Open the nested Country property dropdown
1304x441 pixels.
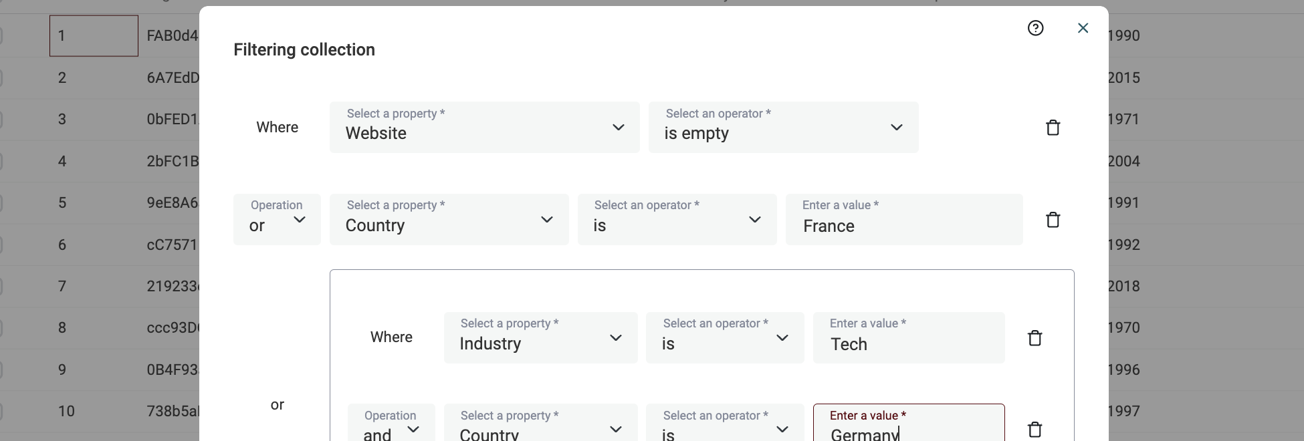540,428
